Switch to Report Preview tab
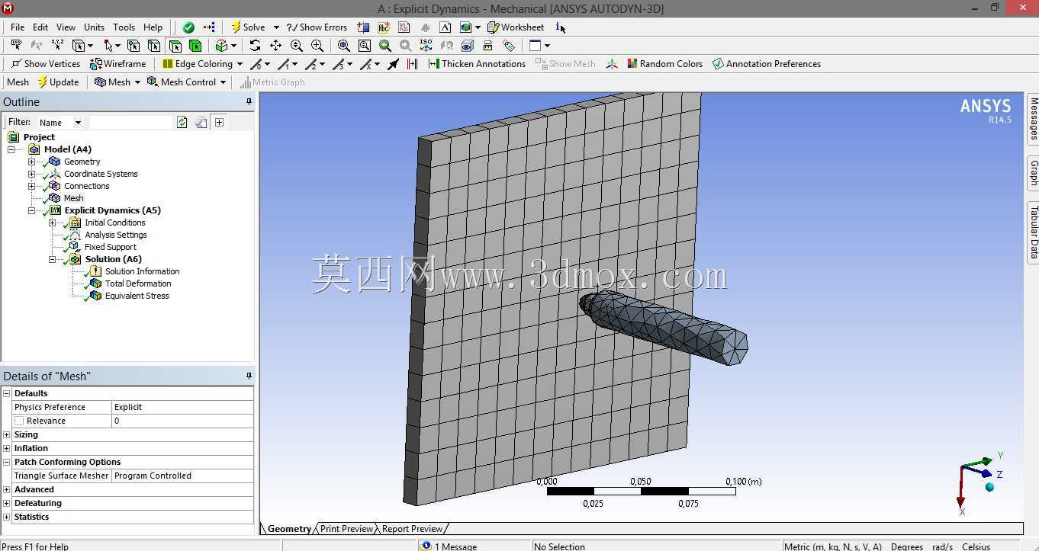The height and width of the screenshot is (551, 1039). click(x=412, y=529)
